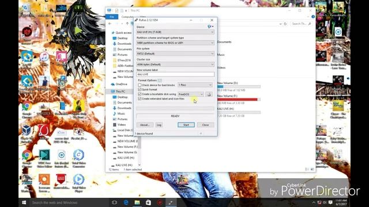
Task: Launch Microsoft Edge from the taskbar
Action: tap(126, 202)
